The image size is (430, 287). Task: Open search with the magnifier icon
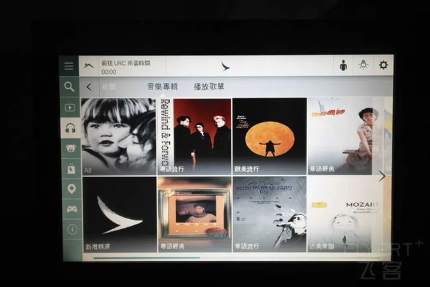(69, 87)
